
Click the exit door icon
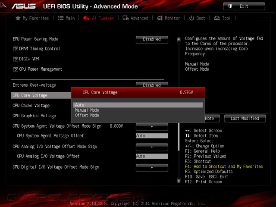pos(230,6)
